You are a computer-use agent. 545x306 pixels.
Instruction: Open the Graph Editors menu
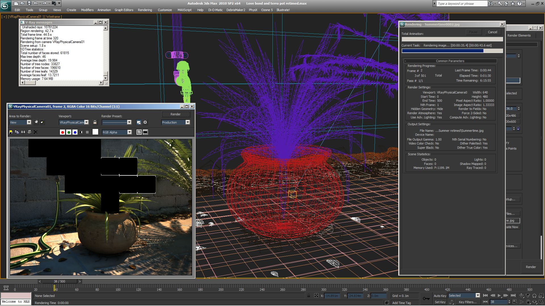coord(124,10)
